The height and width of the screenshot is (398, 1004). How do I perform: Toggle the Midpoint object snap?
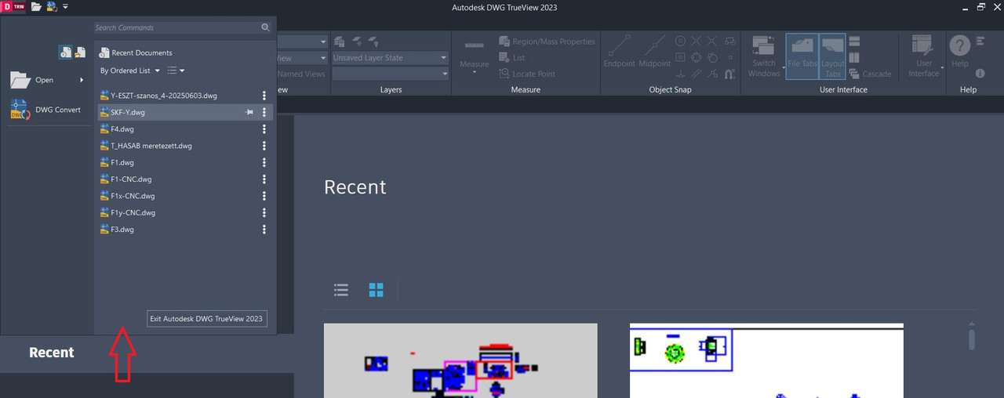point(654,52)
